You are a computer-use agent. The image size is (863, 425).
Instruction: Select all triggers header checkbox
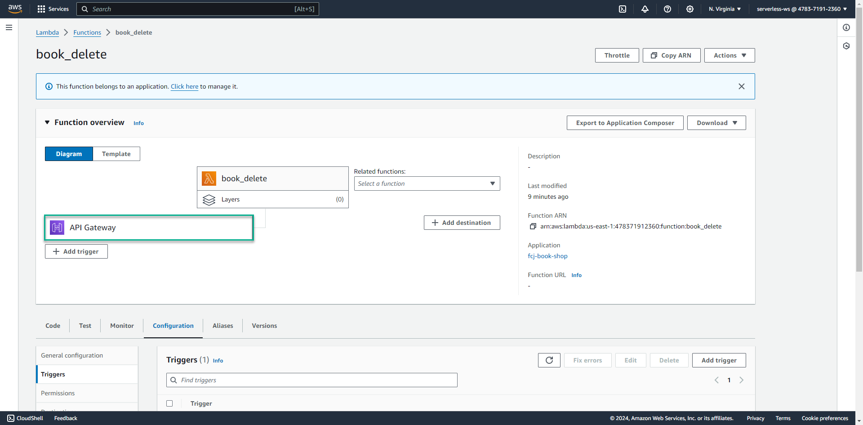(169, 403)
